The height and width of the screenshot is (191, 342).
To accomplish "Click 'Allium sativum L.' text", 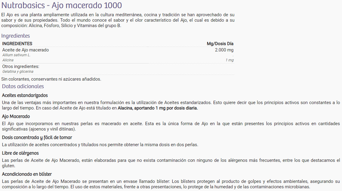I will 16,55.
